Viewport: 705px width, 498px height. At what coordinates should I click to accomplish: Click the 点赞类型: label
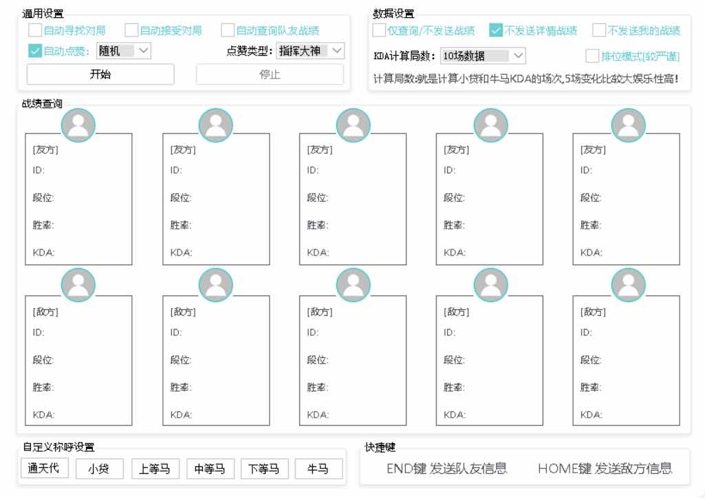coord(250,52)
